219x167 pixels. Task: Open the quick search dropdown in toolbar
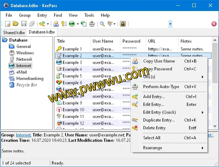170,24
